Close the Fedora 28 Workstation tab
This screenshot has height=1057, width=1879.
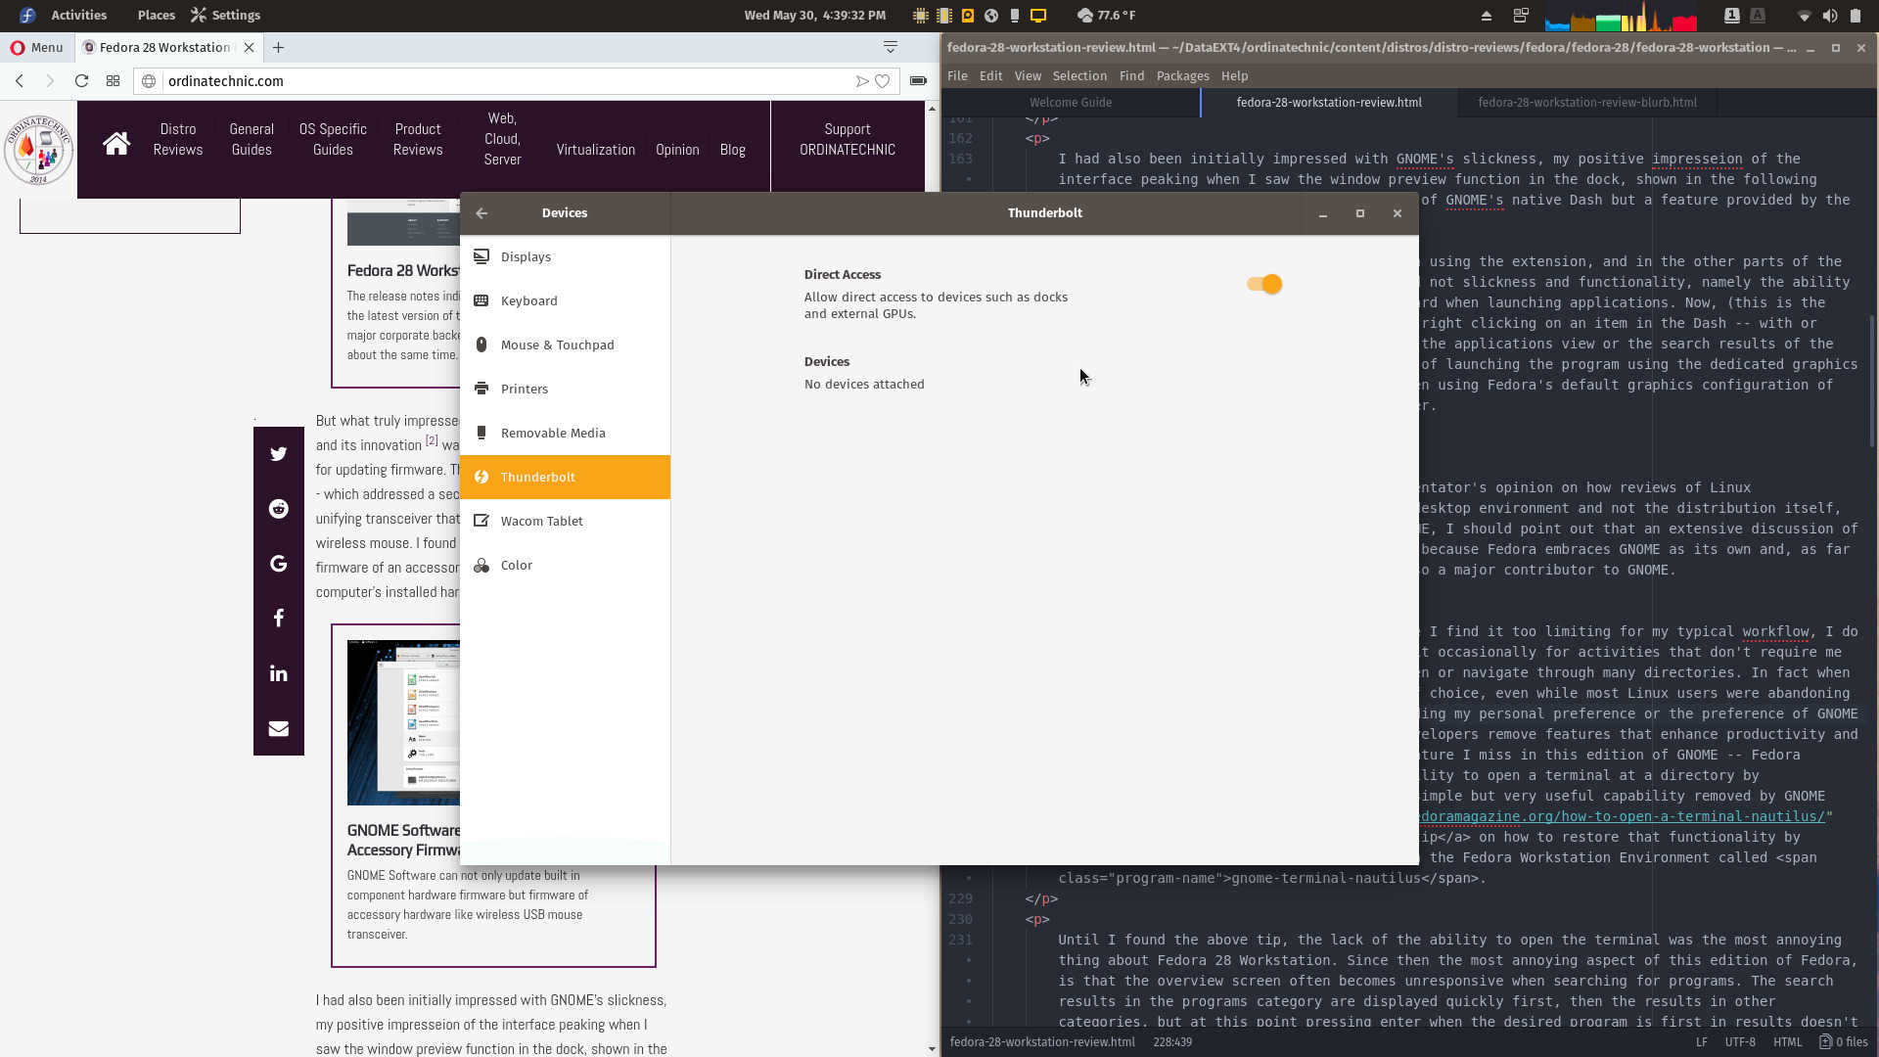249,47
